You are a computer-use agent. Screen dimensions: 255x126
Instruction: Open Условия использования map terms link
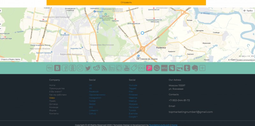point(245,60)
